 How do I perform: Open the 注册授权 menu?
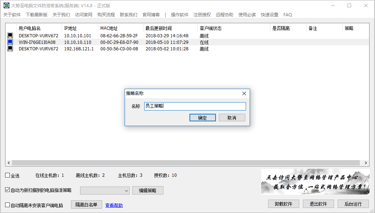pyautogui.click(x=202, y=15)
